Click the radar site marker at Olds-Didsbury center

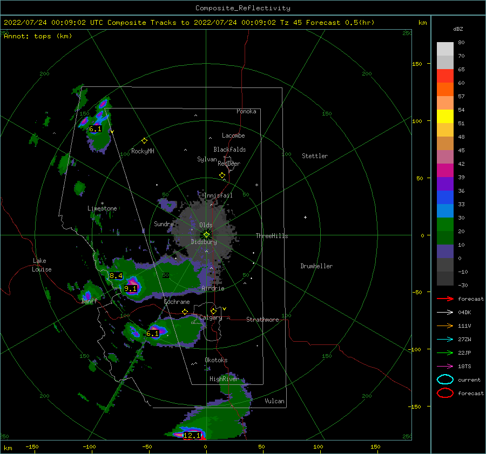point(206,235)
